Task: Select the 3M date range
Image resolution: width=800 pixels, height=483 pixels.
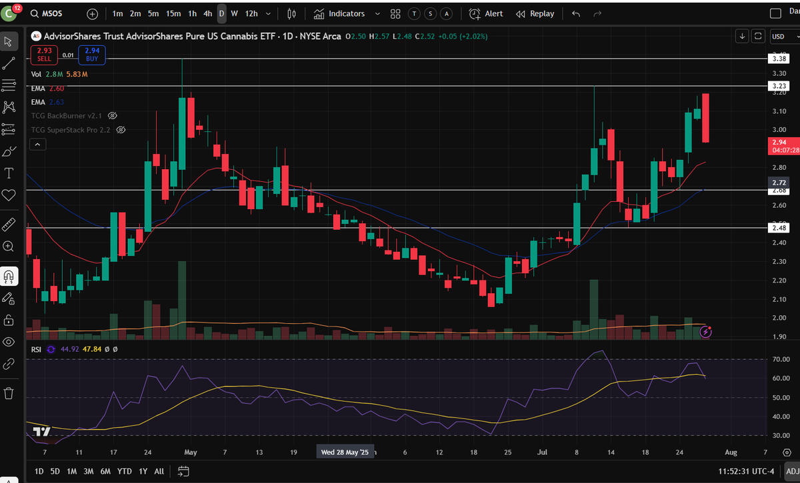Action: pos(89,471)
